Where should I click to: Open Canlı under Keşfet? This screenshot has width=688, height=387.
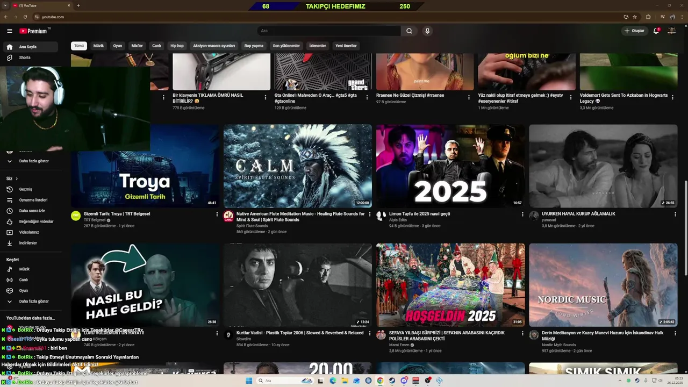point(31,280)
